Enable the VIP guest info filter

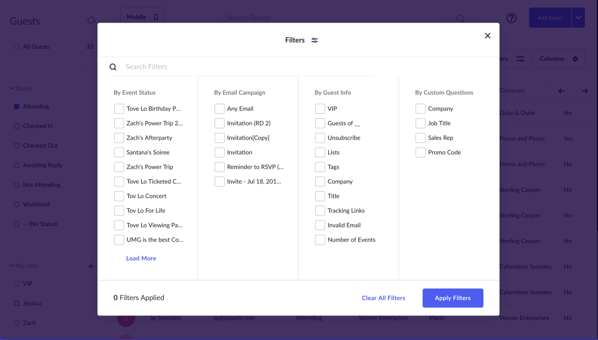(x=320, y=108)
